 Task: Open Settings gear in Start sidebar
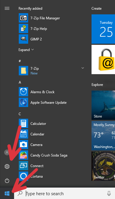pos(7,166)
